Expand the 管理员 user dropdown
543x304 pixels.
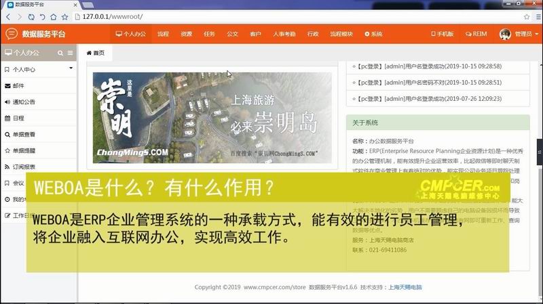pyautogui.click(x=537, y=34)
